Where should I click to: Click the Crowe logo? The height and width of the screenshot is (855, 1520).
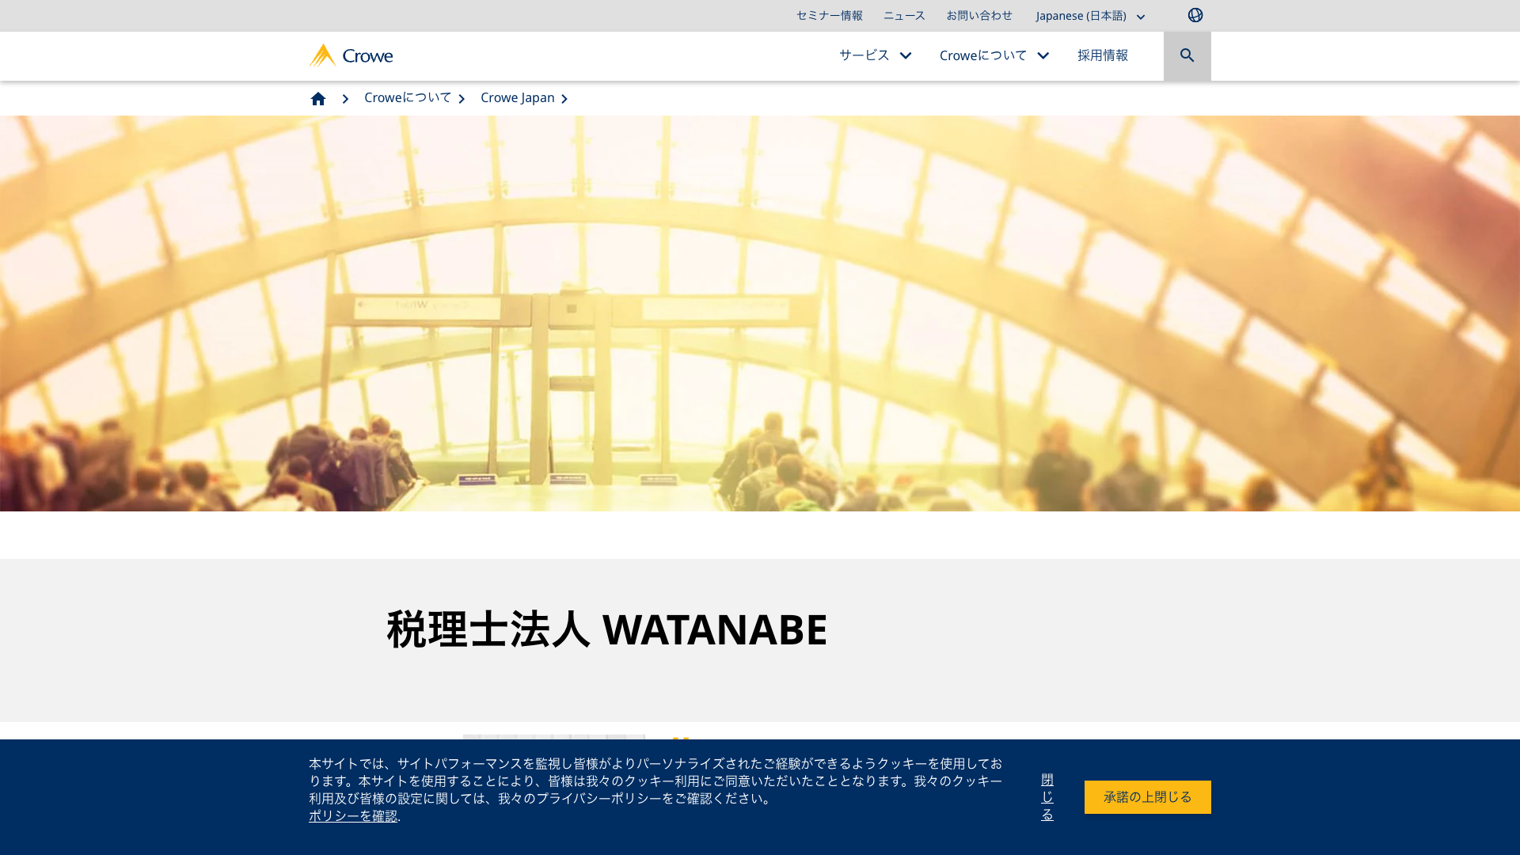(x=351, y=55)
